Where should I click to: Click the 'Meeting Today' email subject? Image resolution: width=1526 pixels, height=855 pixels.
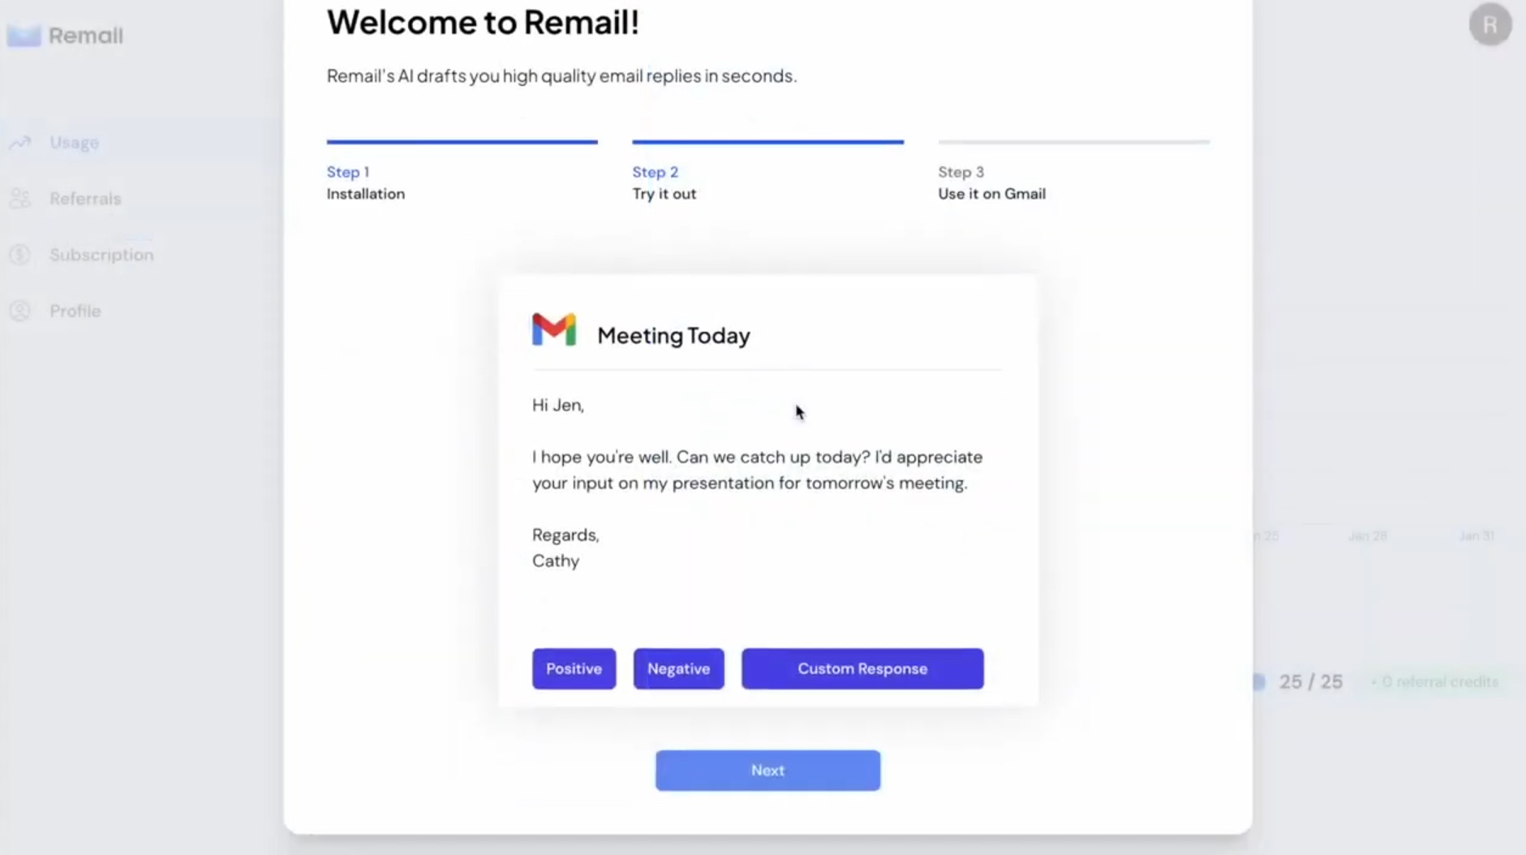click(x=673, y=335)
